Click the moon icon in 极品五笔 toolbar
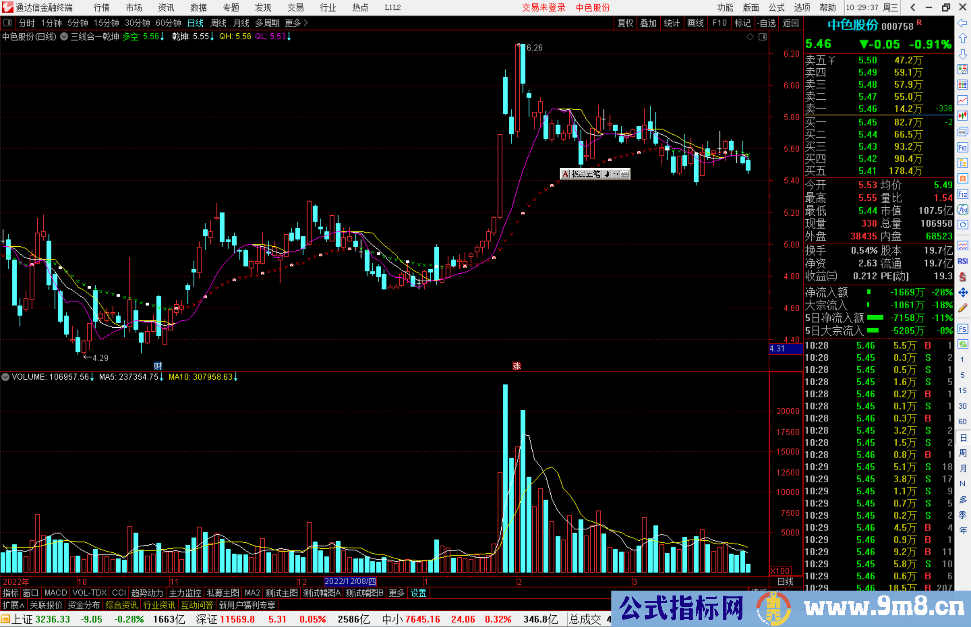This screenshot has width=971, height=627. click(x=606, y=174)
